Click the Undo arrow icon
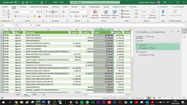Viewport: 187px width, 105px height. [x=31, y=2]
